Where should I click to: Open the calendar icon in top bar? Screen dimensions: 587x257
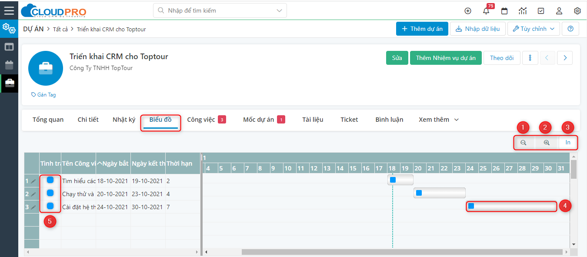[504, 11]
